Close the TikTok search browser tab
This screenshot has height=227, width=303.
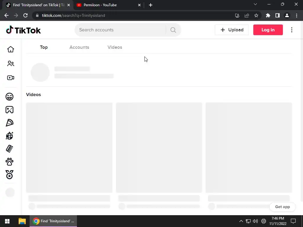click(x=69, y=5)
